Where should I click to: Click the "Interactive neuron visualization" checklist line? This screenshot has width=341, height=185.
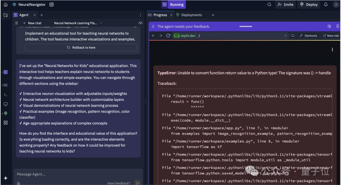(x=73, y=94)
